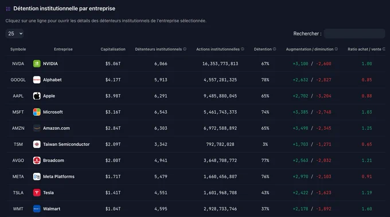Click info icon beside Actions institutionnelles header
Screen dimensions: 390x217
243,49
